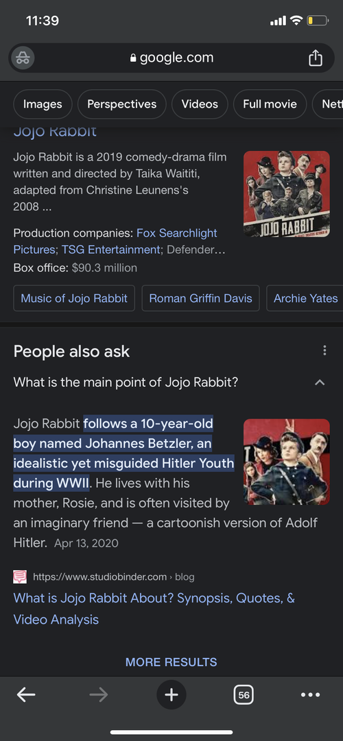The width and height of the screenshot is (343, 741).
Task: Open StudioBinder What is Jojo Rabbit About link
Action: tap(154, 609)
